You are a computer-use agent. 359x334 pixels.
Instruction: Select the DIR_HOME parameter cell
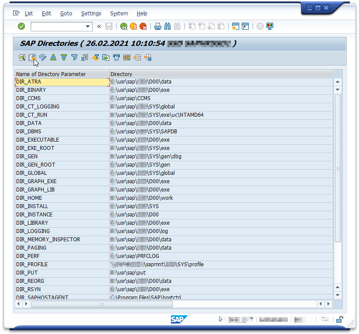[62, 198]
